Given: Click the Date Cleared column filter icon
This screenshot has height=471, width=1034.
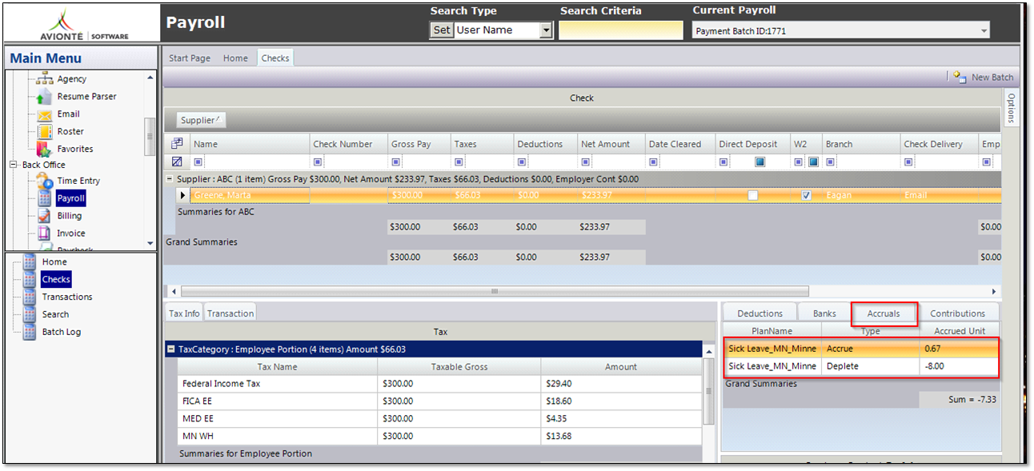Looking at the screenshot, I should point(653,162).
